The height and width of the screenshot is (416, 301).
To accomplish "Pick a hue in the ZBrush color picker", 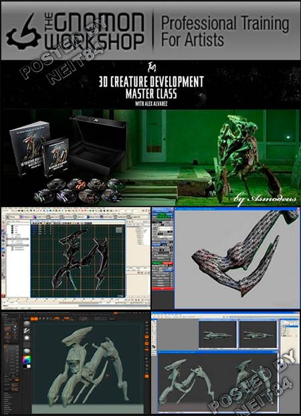I will tap(27, 360).
